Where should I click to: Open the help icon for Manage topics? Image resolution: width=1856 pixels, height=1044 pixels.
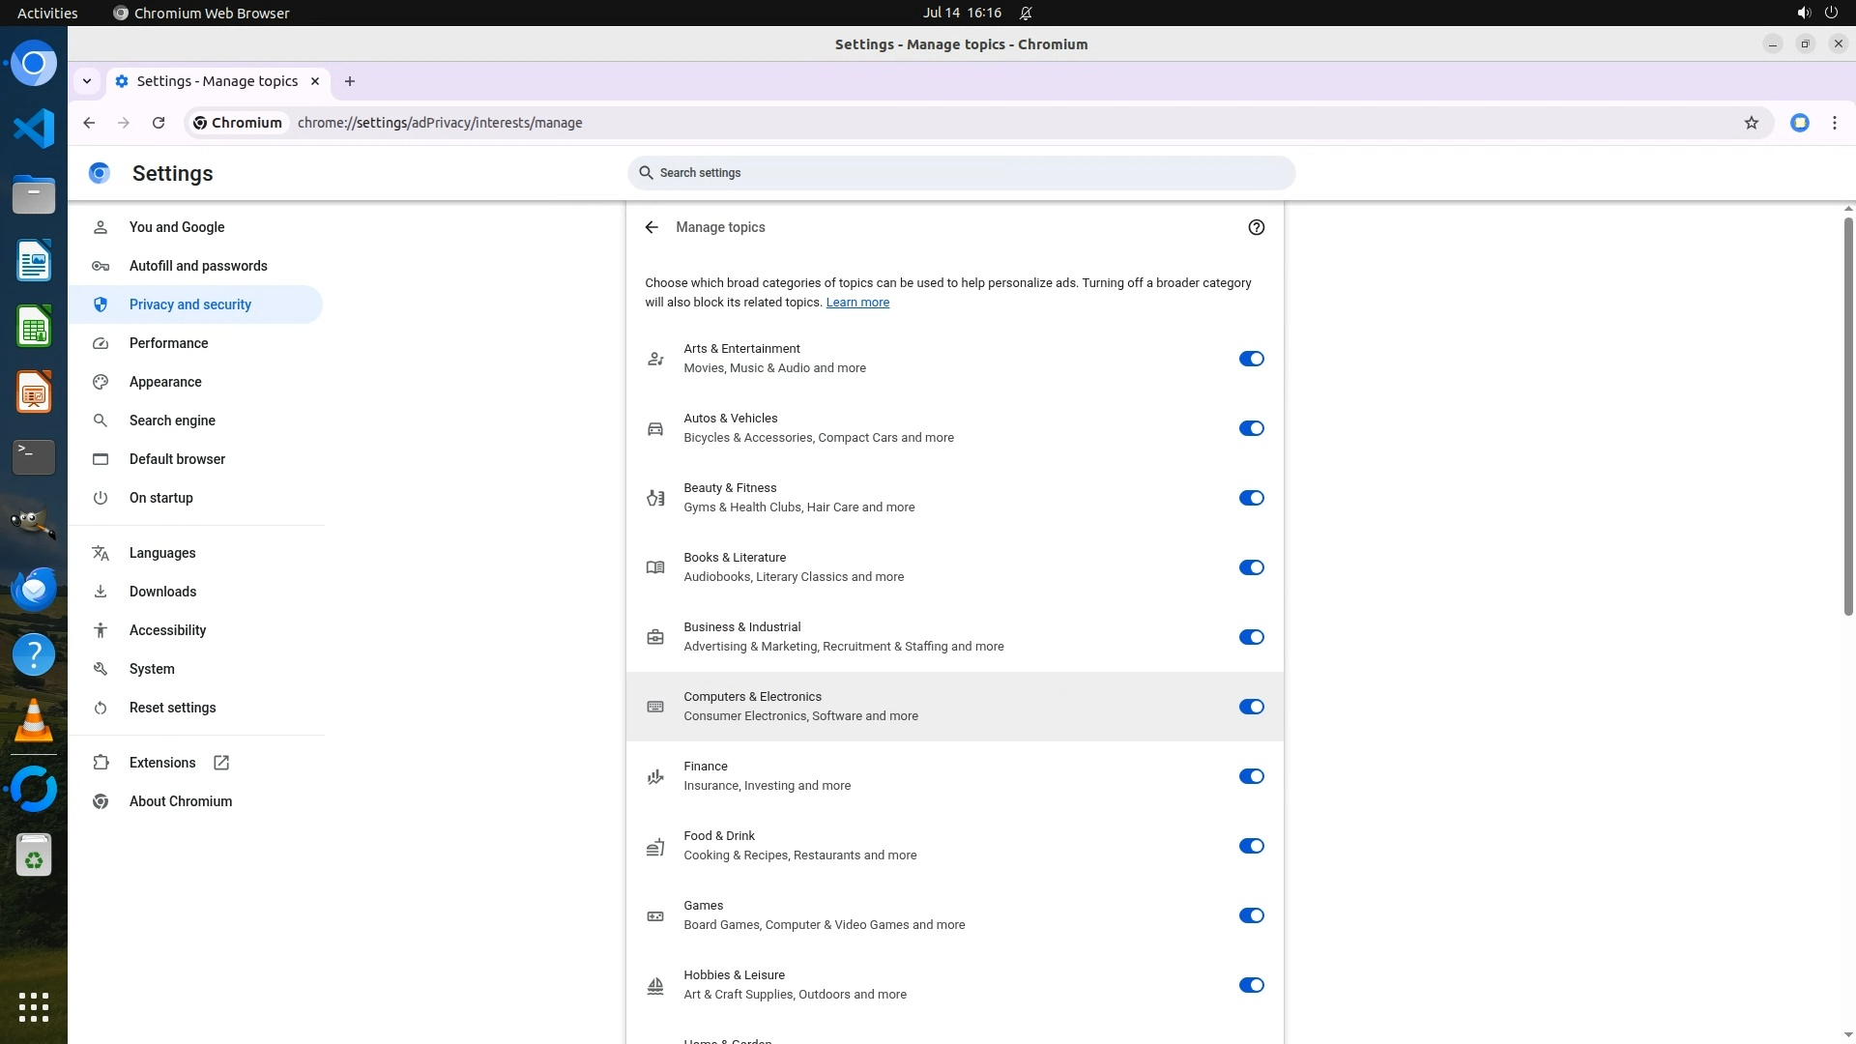click(x=1256, y=227)
